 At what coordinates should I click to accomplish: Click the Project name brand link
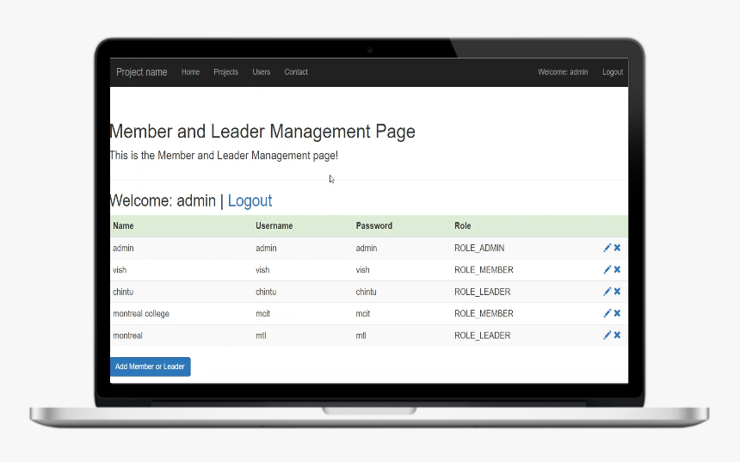click(142, 72)
